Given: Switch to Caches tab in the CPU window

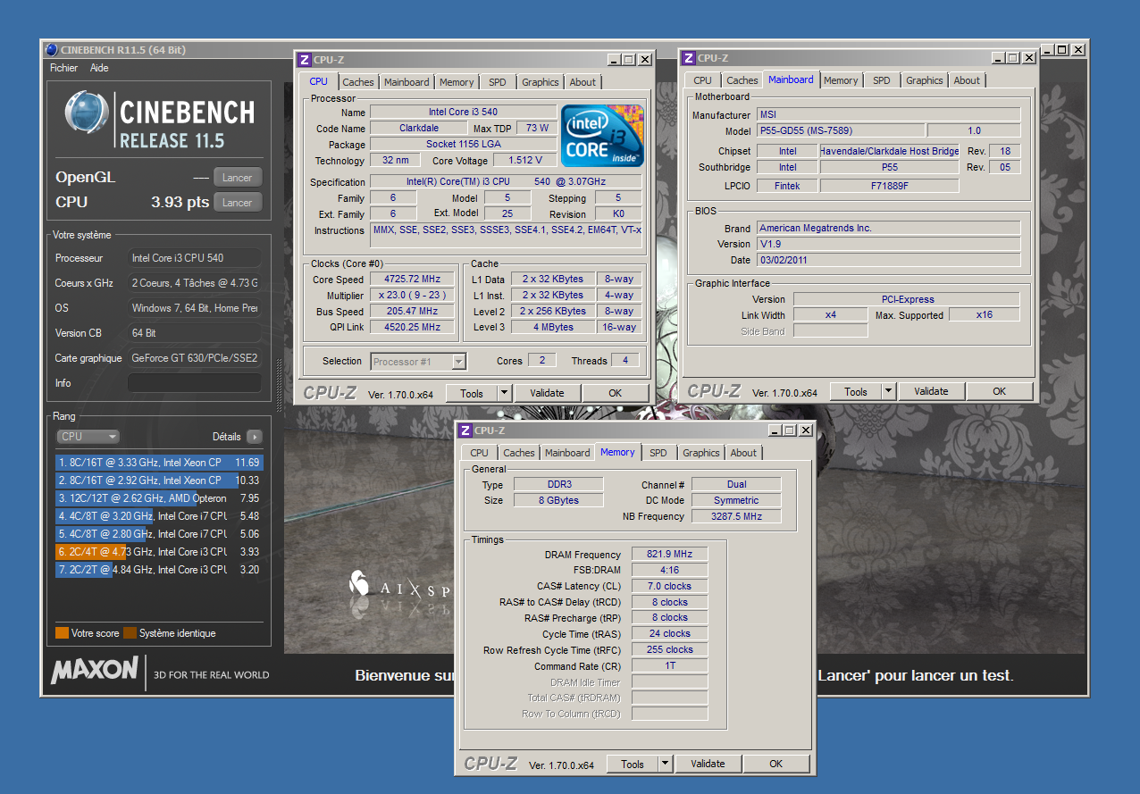Looking at the screenshot, I should pyautogui.click(x=358, y=82).
